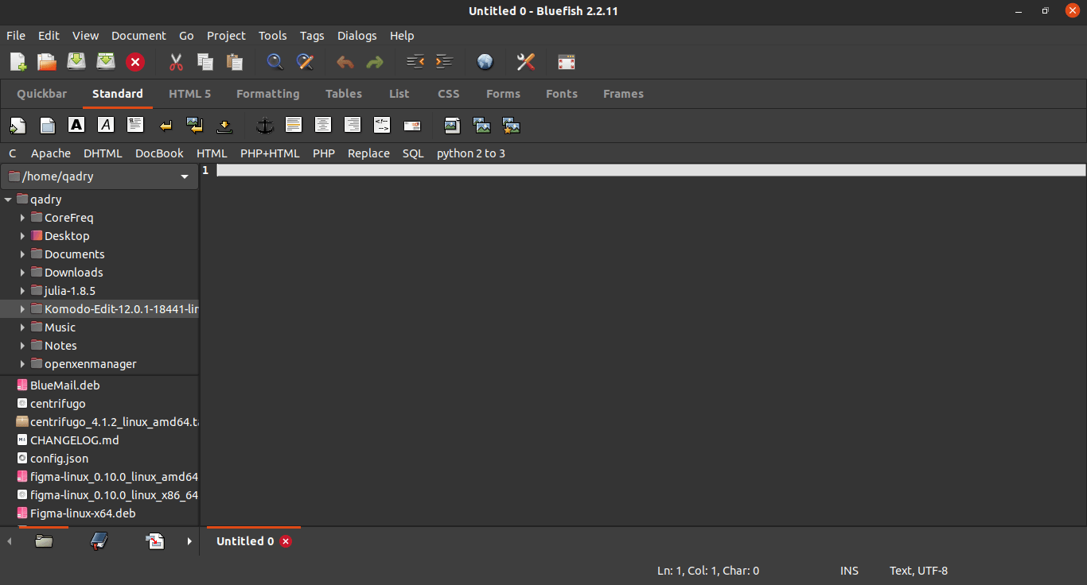Open preferences via the tools icon
1087x585 pixels.
pyautogui.click(x=525, y=62)
